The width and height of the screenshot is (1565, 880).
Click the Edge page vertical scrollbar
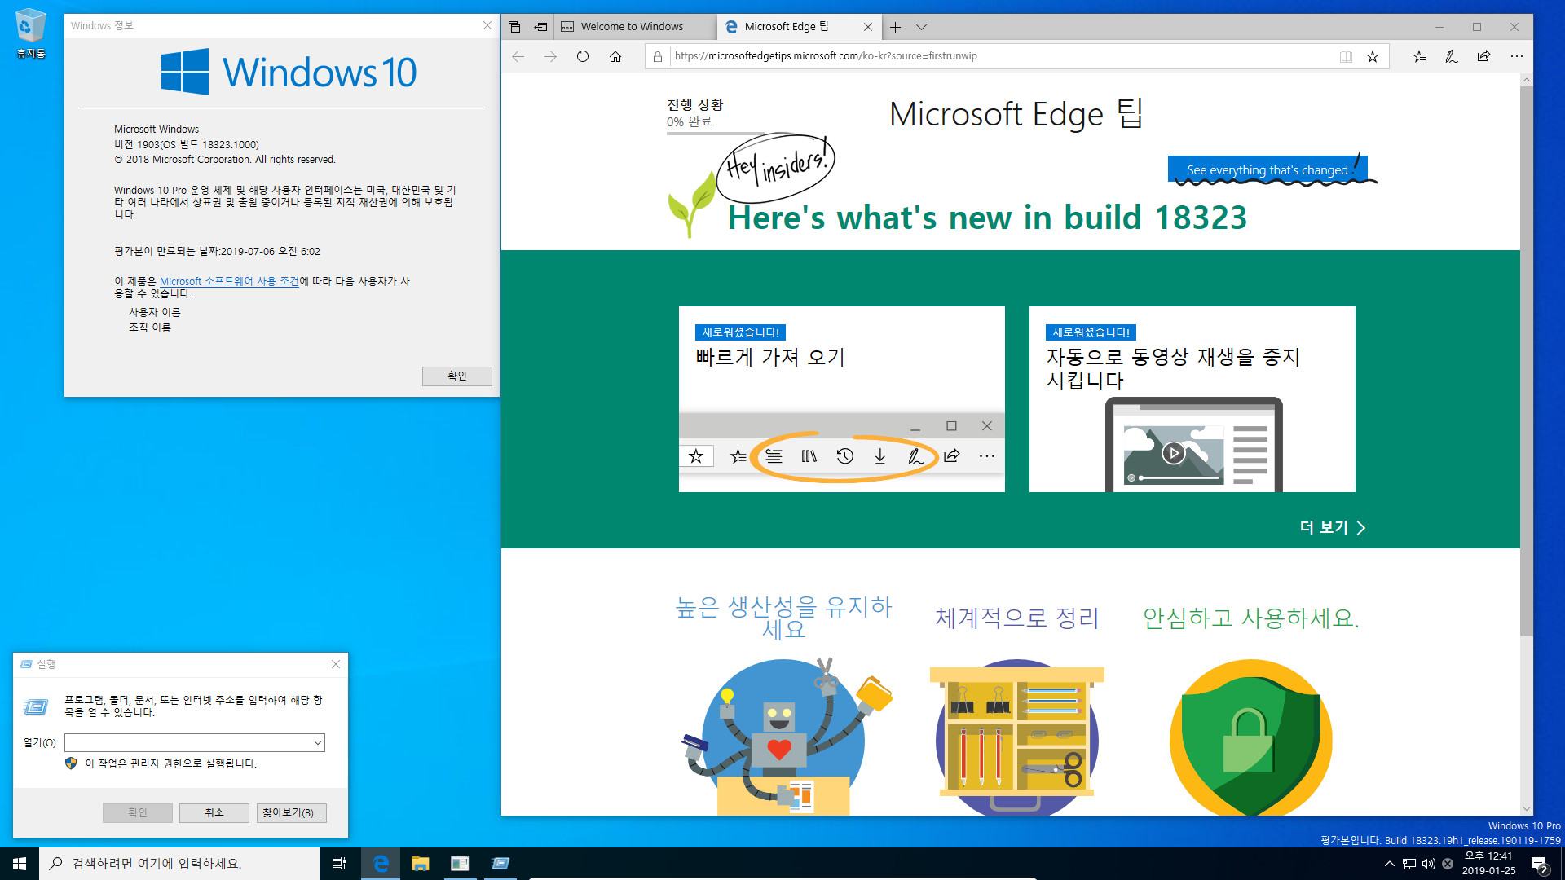1527,363
